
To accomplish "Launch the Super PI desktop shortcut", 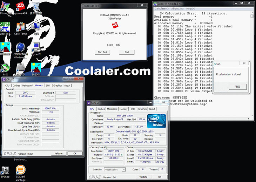I will pyautogui.click(x=5, y=28).
